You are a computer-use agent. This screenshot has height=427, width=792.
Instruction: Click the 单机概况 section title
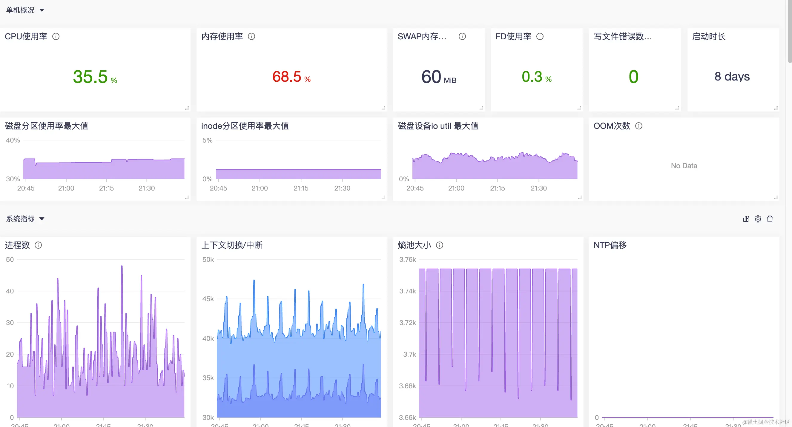(x=20, y=10)
